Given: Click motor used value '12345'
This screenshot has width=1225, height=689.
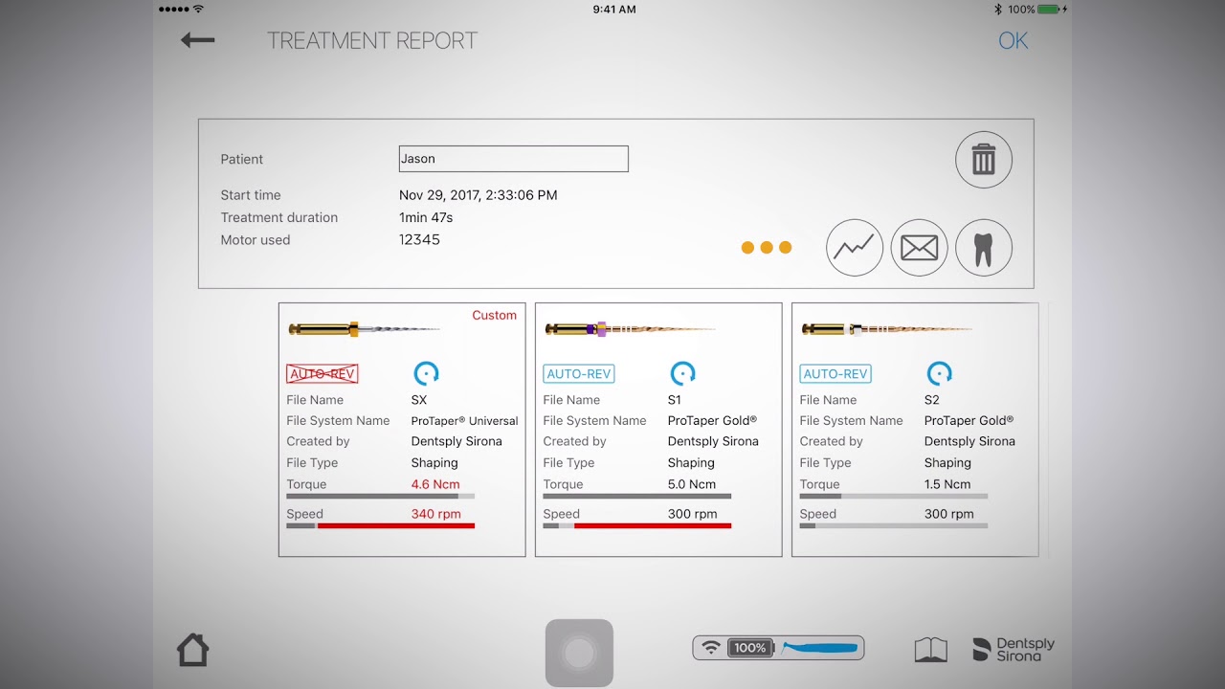Looking at the screenshot, I should coord(419,240).
